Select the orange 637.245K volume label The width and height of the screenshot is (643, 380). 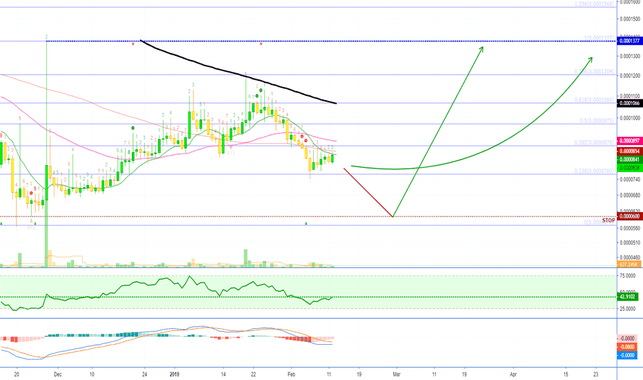[629, 265]
